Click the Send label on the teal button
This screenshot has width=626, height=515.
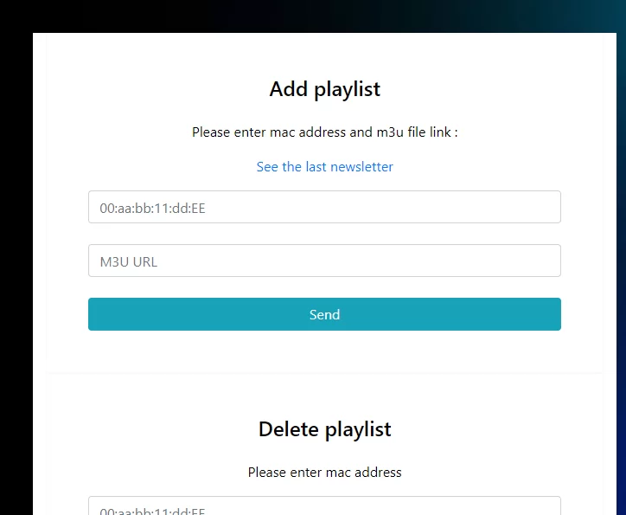click(x=324, y=314)
